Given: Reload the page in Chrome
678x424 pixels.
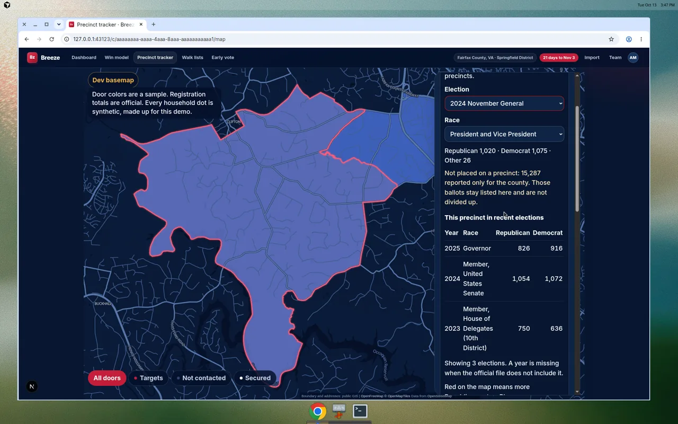Looking at the screenshot, I should pos(51,39).
